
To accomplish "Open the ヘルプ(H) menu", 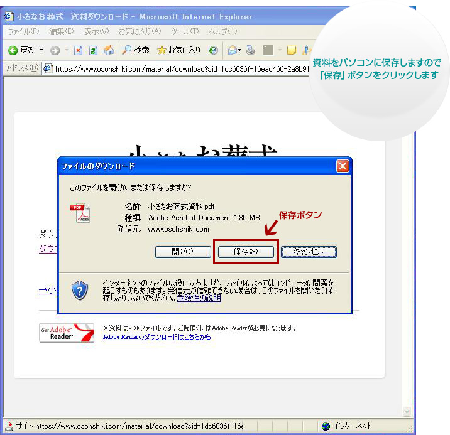I will [x=222, y=31].
